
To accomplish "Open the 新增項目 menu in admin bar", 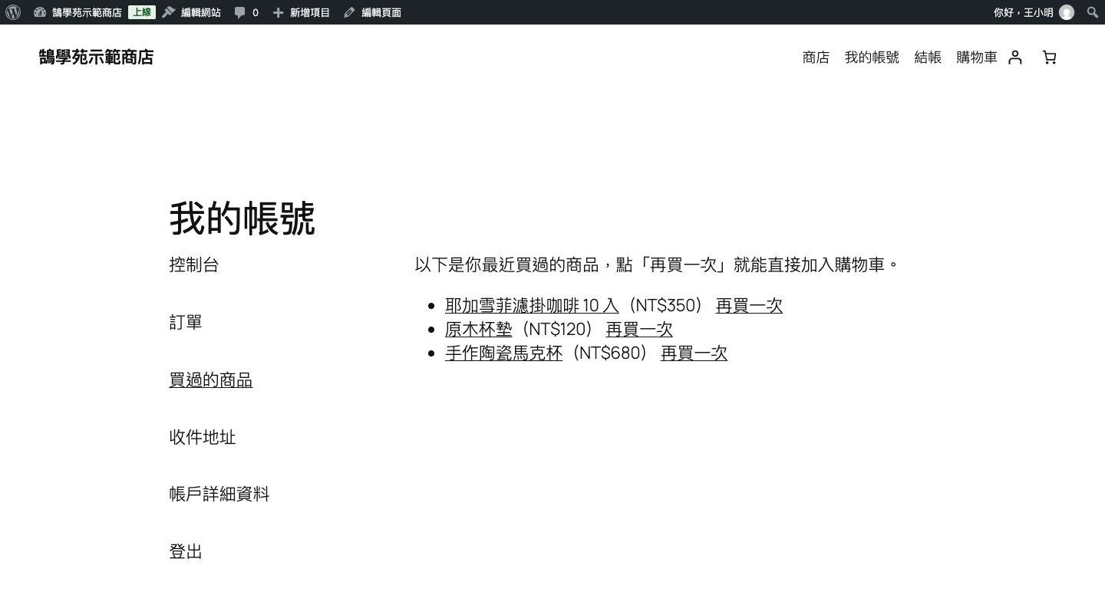I will (x=302, y=12).
